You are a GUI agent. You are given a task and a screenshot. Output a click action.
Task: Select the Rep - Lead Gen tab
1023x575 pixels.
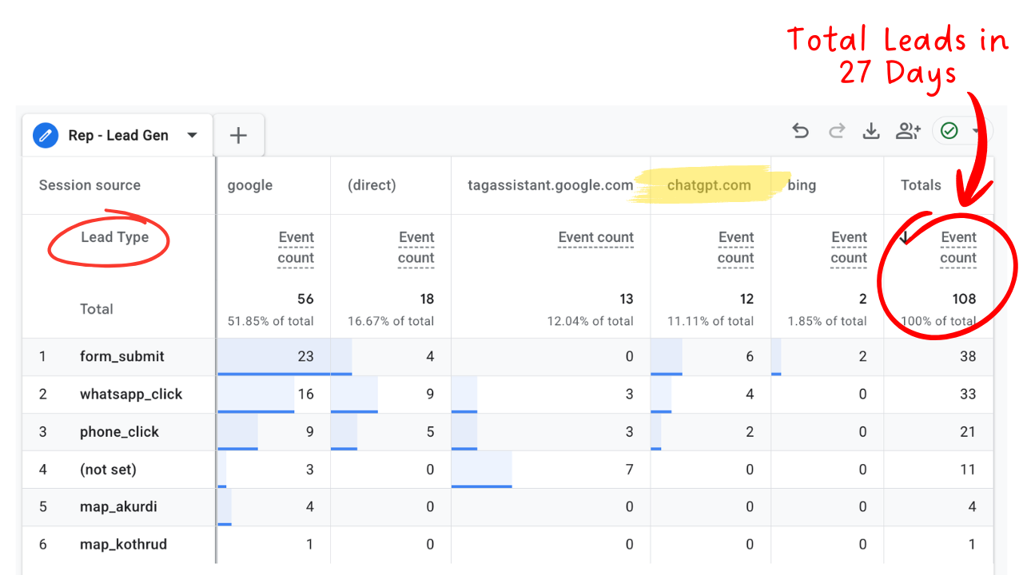(118, 135)
